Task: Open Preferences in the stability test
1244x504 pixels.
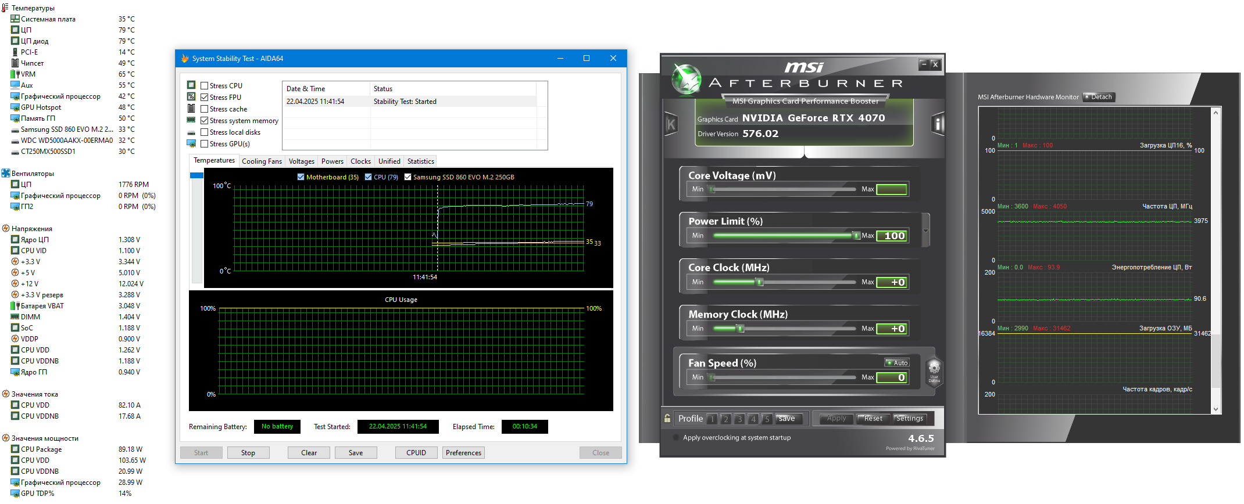Action: click(x=463, y=453)
